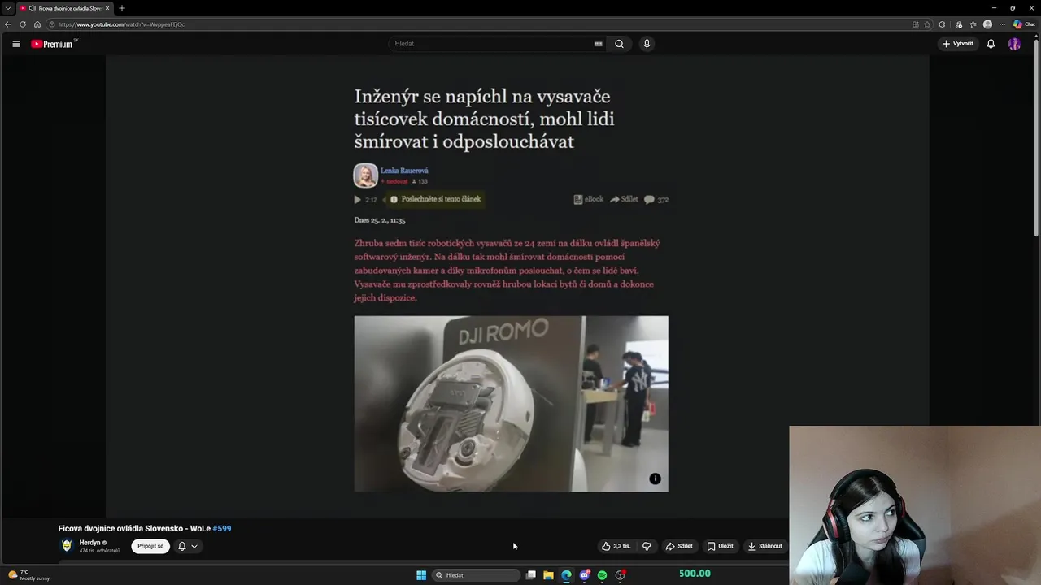
Task: Open the favorites list icon
Action: pyautogui.click(x=973, y=24)
